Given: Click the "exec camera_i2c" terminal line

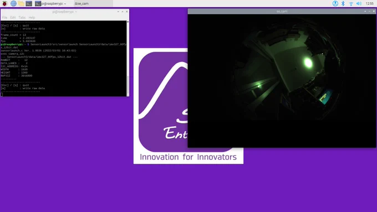Looking at the screenshot, I should click(12, 54).
